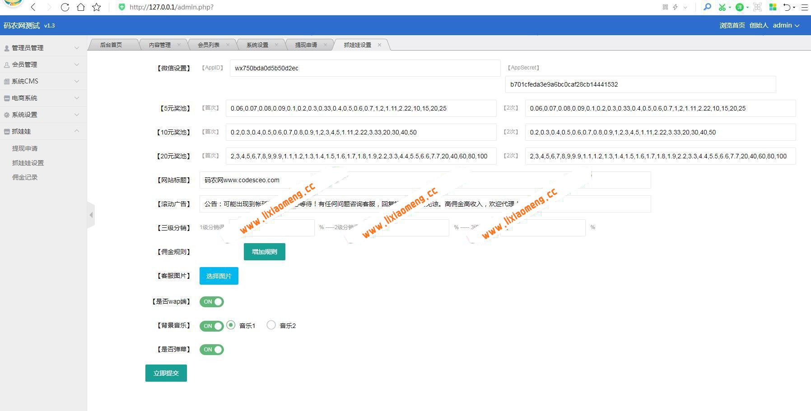The height and width of the screenshot is (411, 811).
Task: Select the 系统CMS sidebar icon
Action: [x=6, y=81]
